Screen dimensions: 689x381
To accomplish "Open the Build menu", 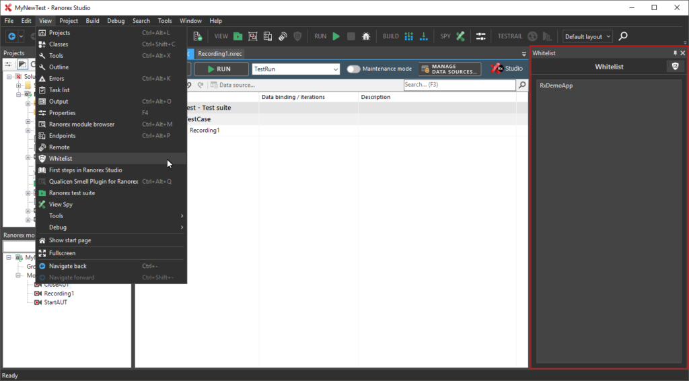I will (x=92, y=21).
